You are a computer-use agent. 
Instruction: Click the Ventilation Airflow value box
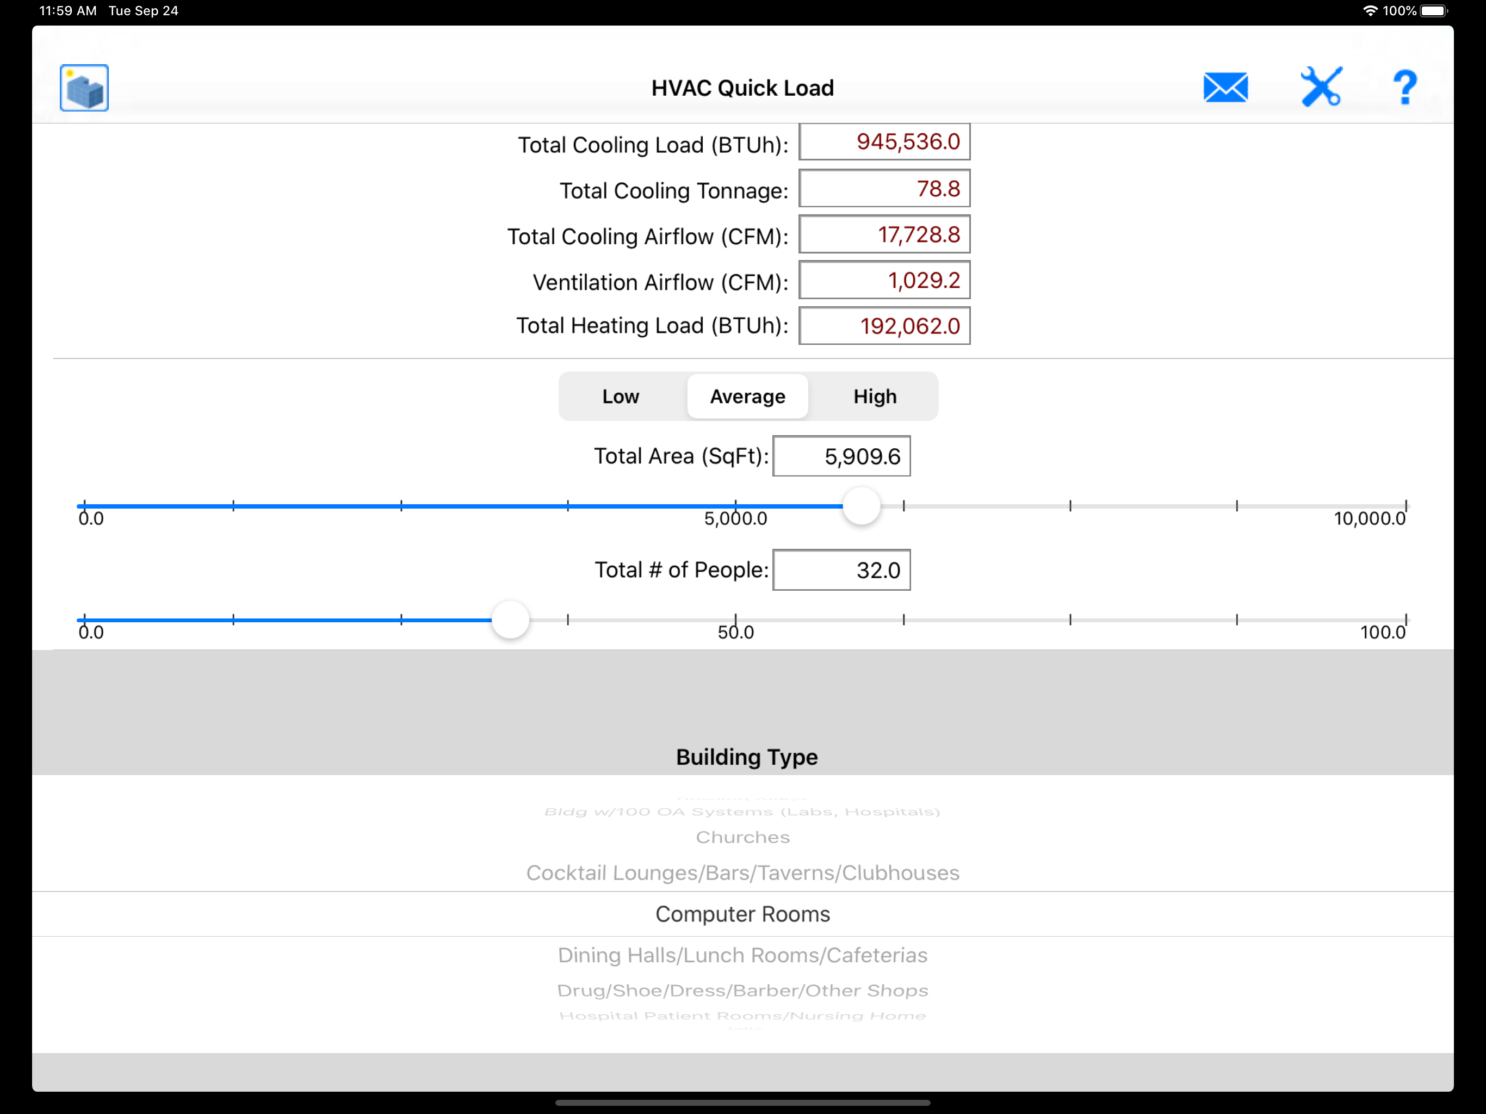click(x=884, y=280)
